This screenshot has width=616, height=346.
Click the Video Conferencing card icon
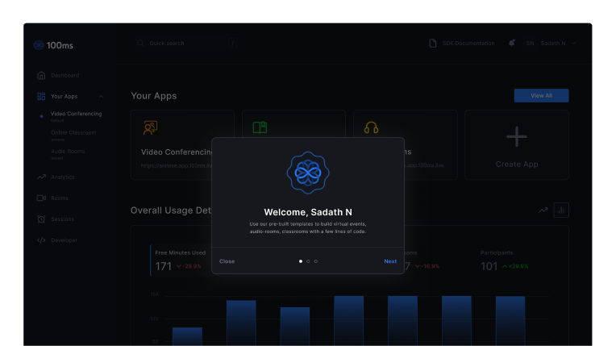(x=150, y=127)
